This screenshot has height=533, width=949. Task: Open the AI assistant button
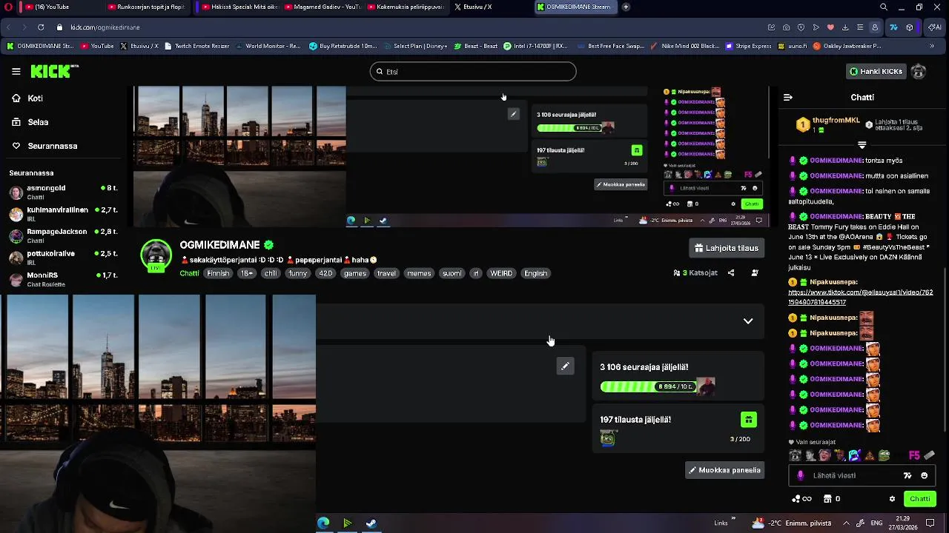coord(934,27)
